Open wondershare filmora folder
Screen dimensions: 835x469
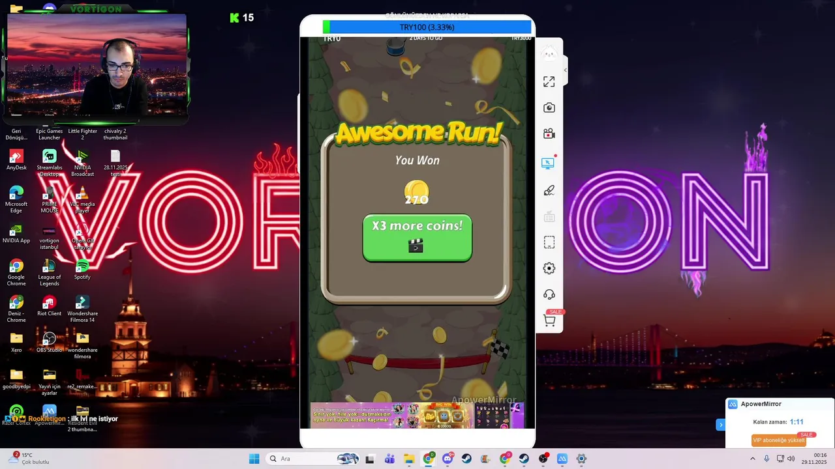pyautogui.click(x=82, y=345)
